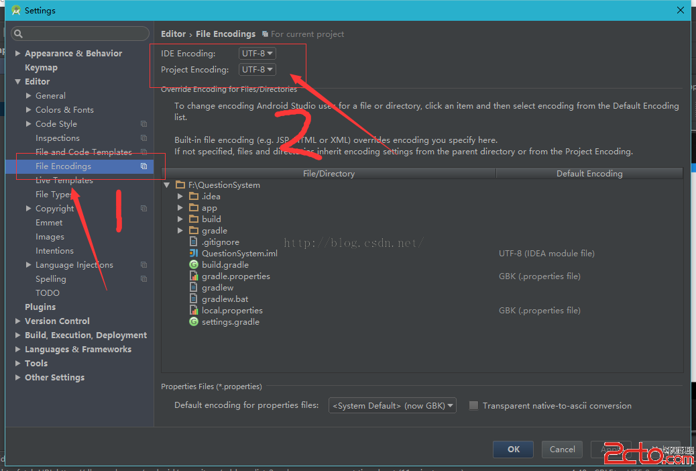This screenshot has height=471, width=696.
Task: Open the Images settings page
Action: (x=50, y=237)
